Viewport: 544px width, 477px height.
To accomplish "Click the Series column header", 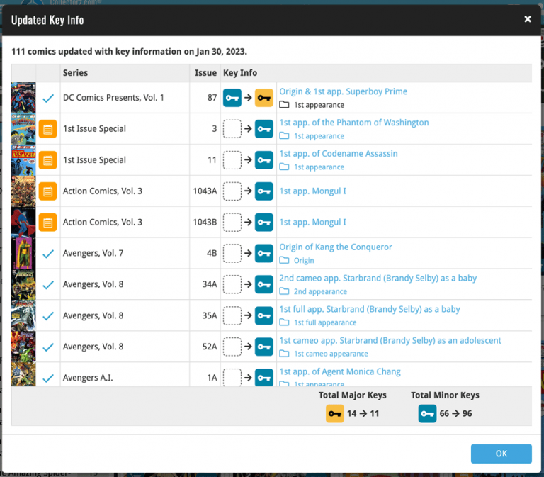I will tap(75, 73).
